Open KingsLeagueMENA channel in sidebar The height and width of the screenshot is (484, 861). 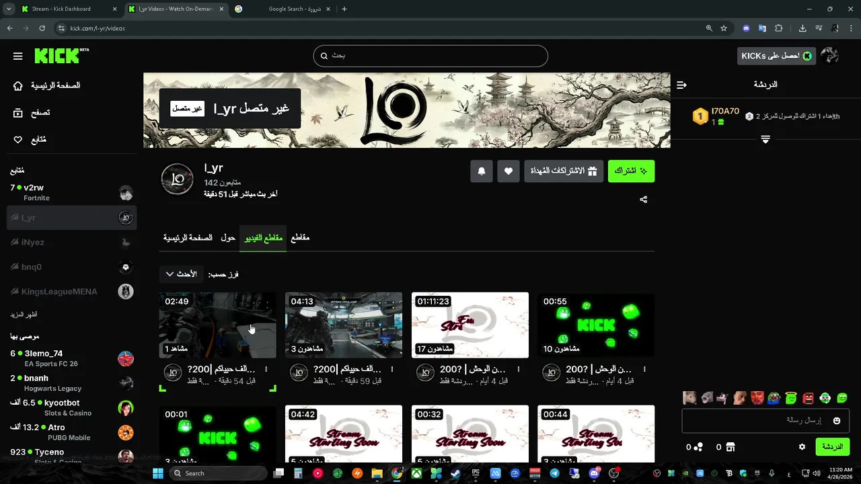(x=71, y=292)
